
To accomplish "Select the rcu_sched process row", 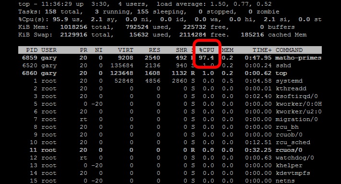I will coord(170,142).
